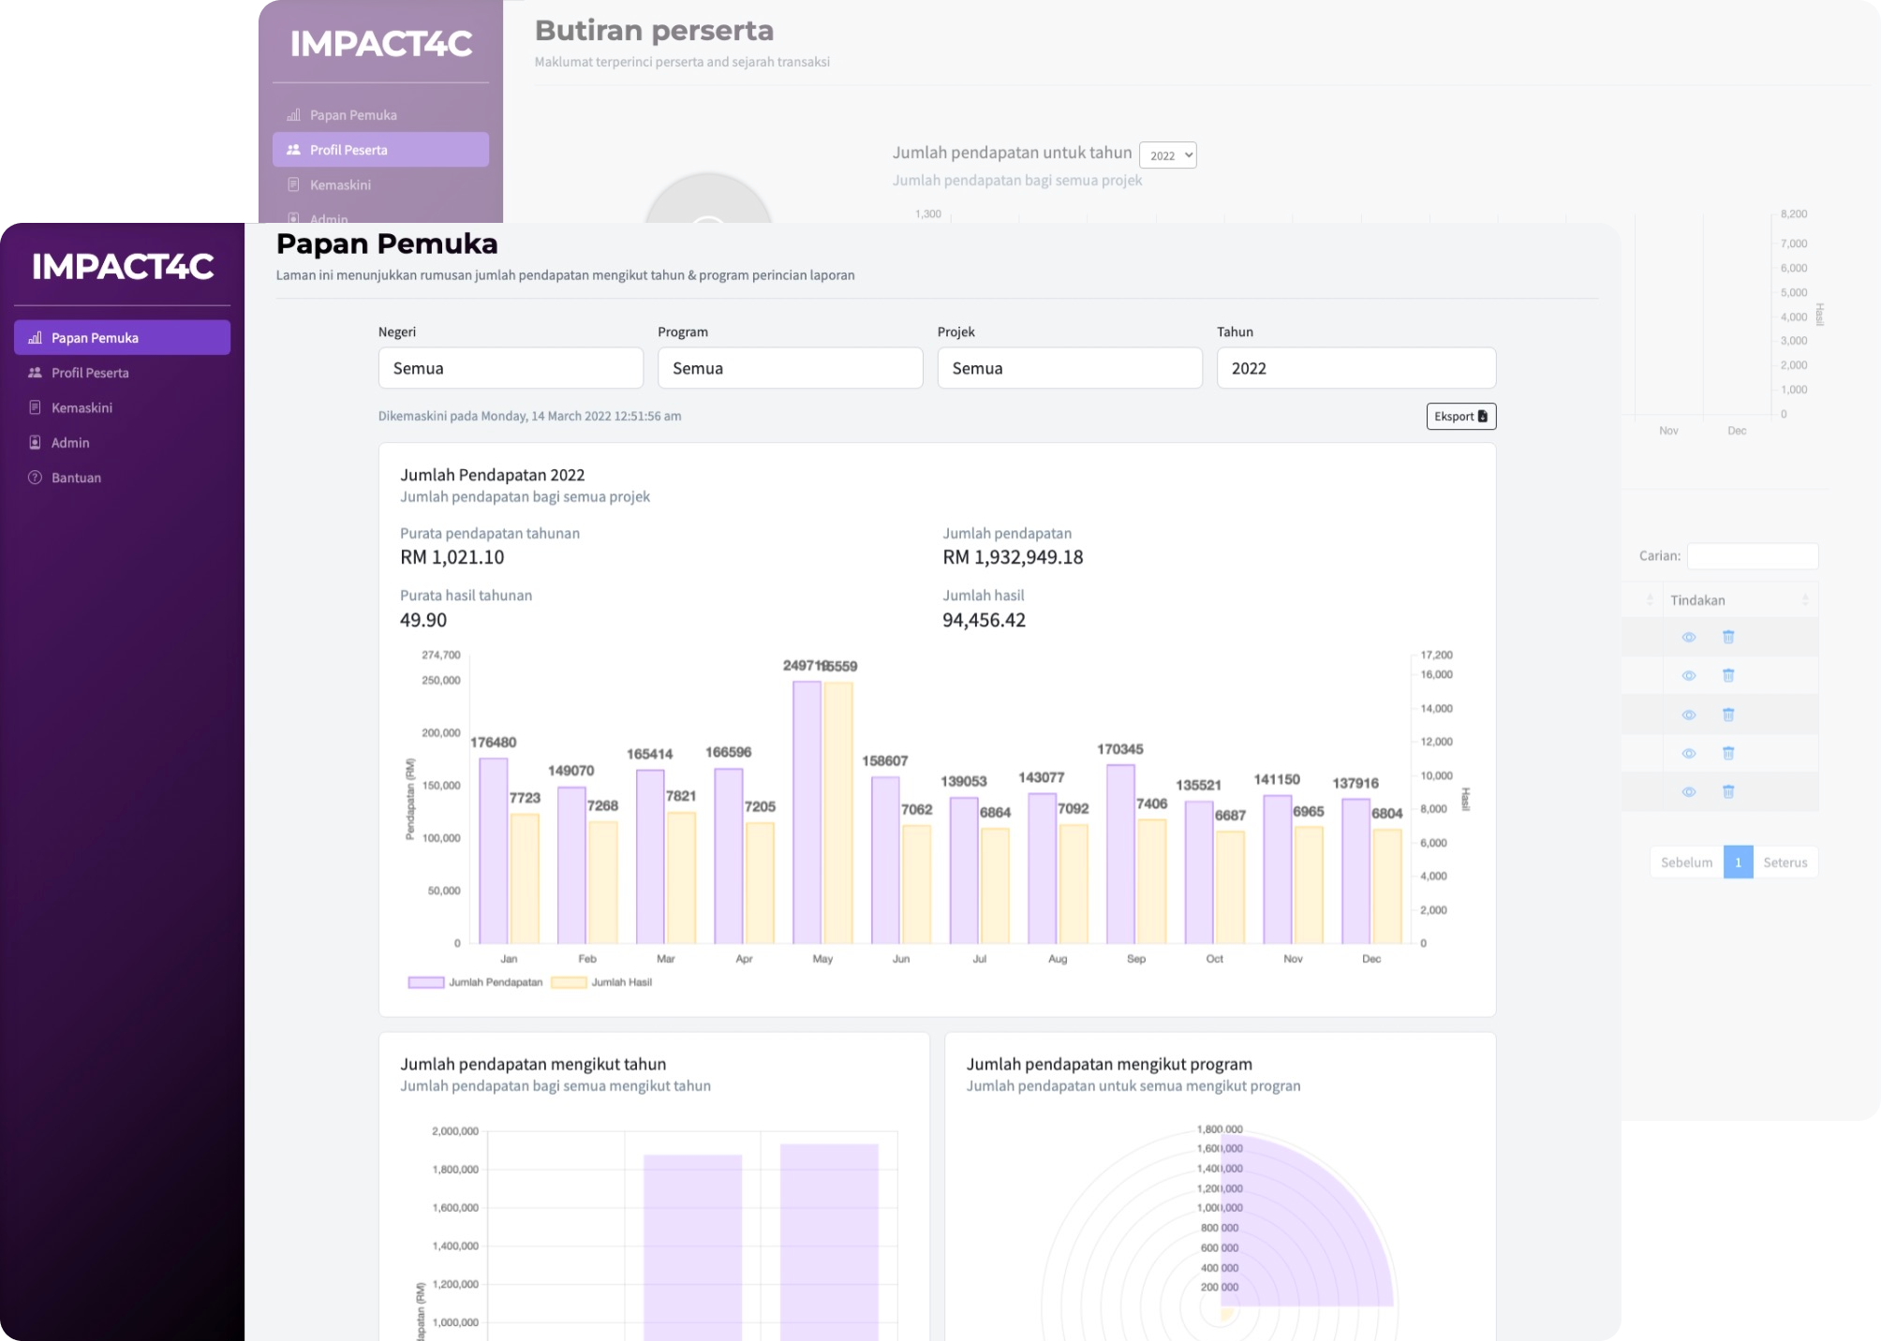
Task: Click IMPACT4C logo in back window
Action: click(381, 44)
